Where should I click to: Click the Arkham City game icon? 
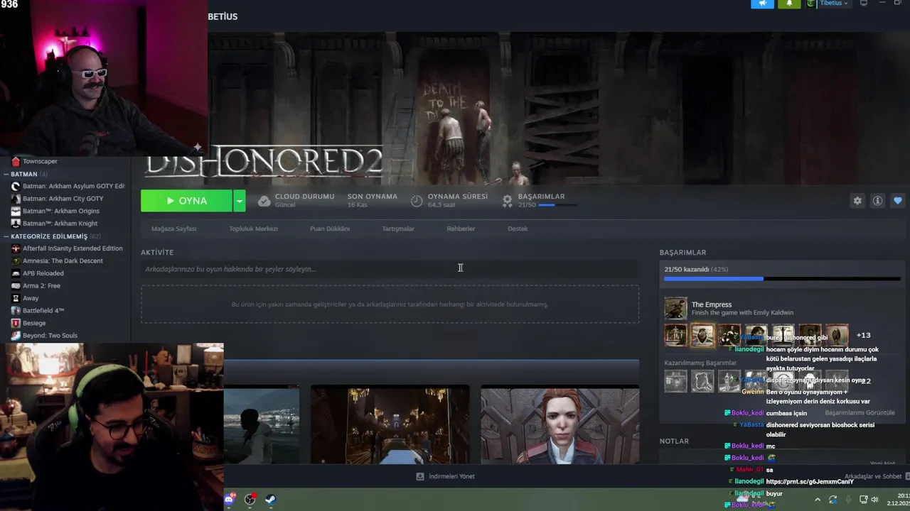[16, 199]
